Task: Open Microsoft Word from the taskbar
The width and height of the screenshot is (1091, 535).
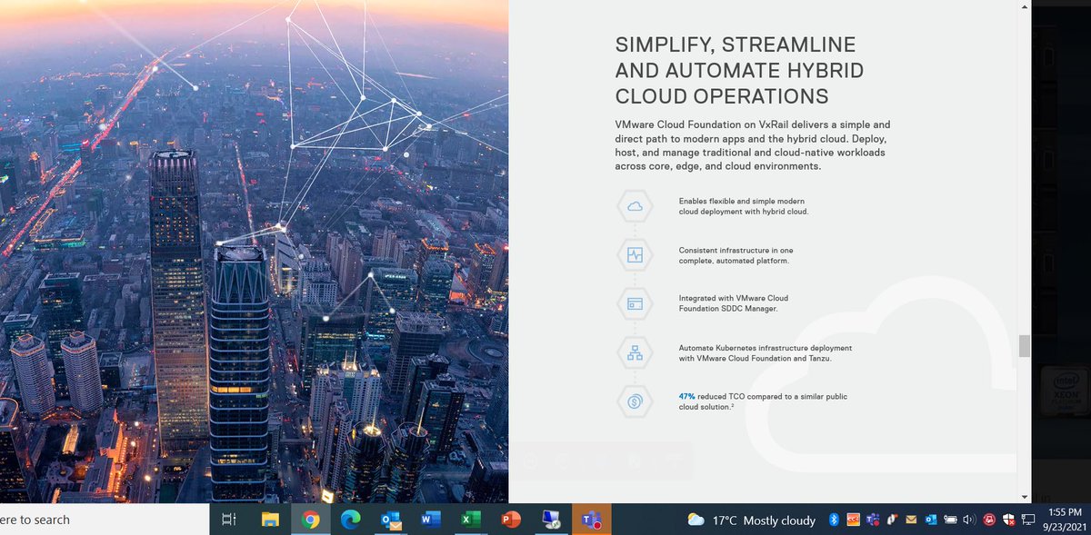Action: (x=431, y=520)
